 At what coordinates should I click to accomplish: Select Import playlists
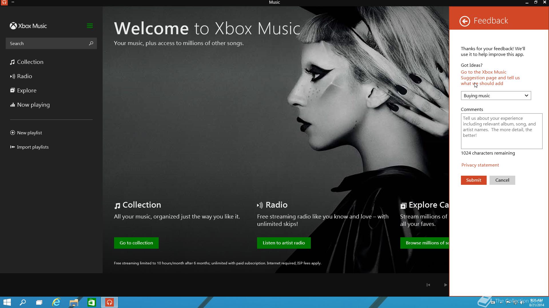point(29,147)
